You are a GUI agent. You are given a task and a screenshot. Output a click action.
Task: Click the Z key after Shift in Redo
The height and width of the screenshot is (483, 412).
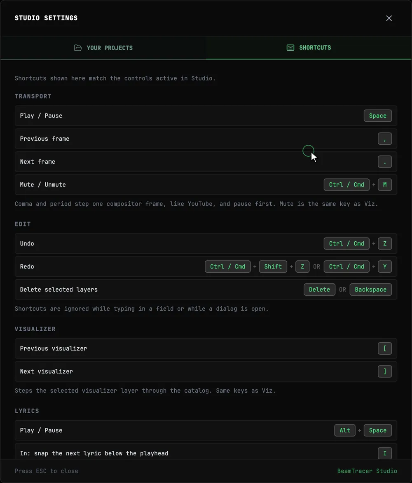302,266
